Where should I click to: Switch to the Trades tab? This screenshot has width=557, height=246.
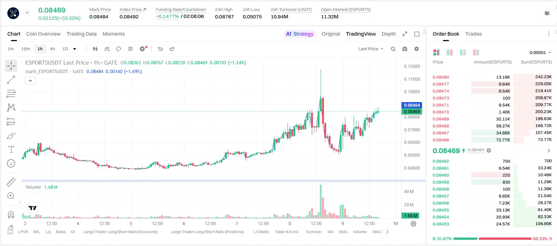pyautogui.click(x=474, y=34)
